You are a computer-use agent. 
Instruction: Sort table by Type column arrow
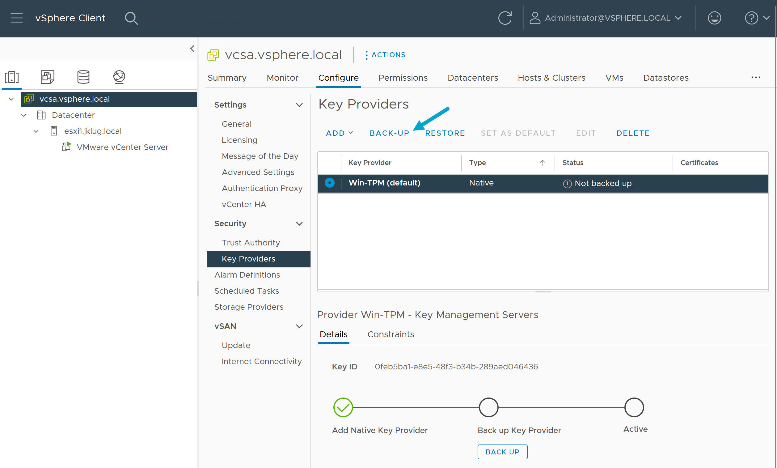point(543,163)
